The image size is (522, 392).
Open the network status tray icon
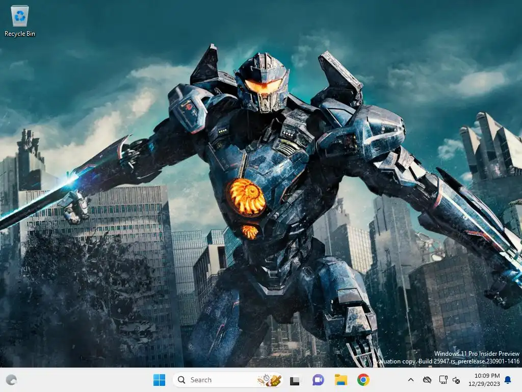click(443, 380)
